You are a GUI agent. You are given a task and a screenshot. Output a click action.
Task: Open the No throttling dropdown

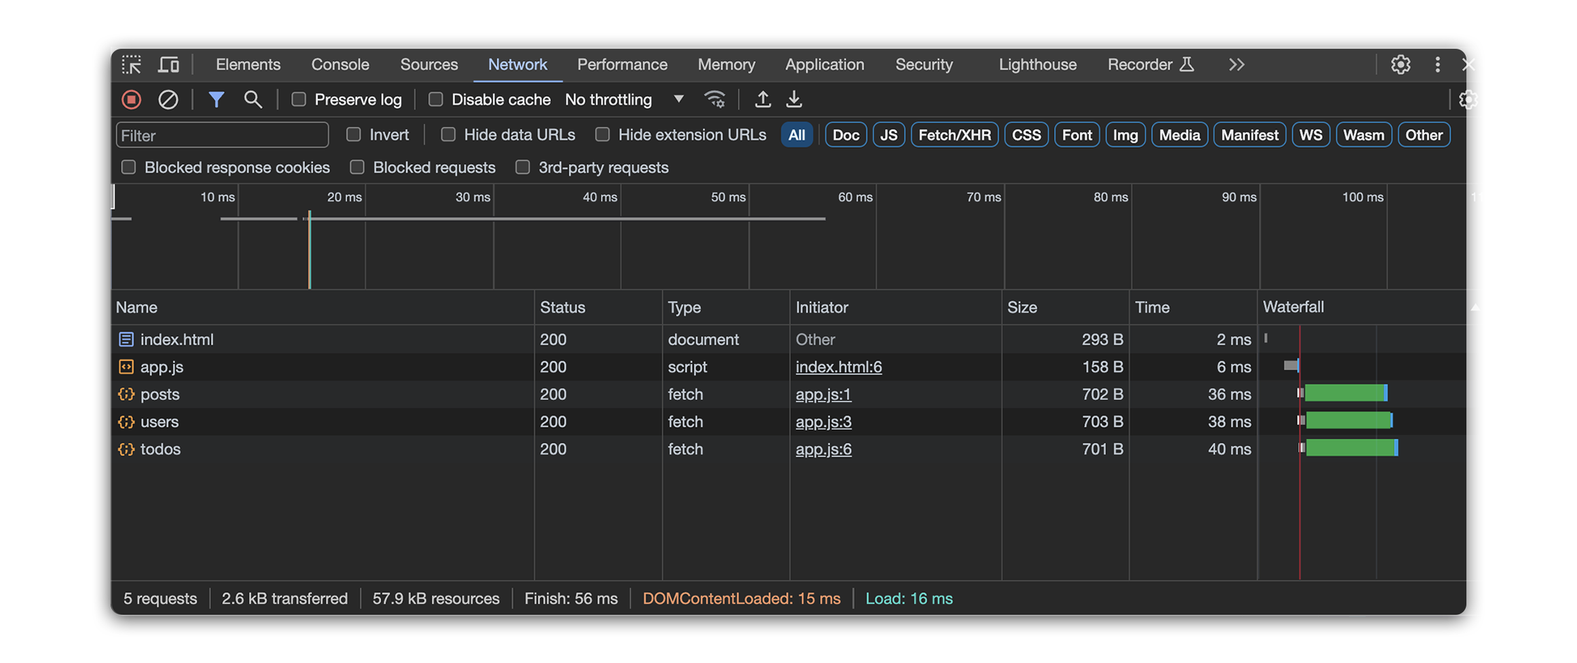(x=624, y=100)
